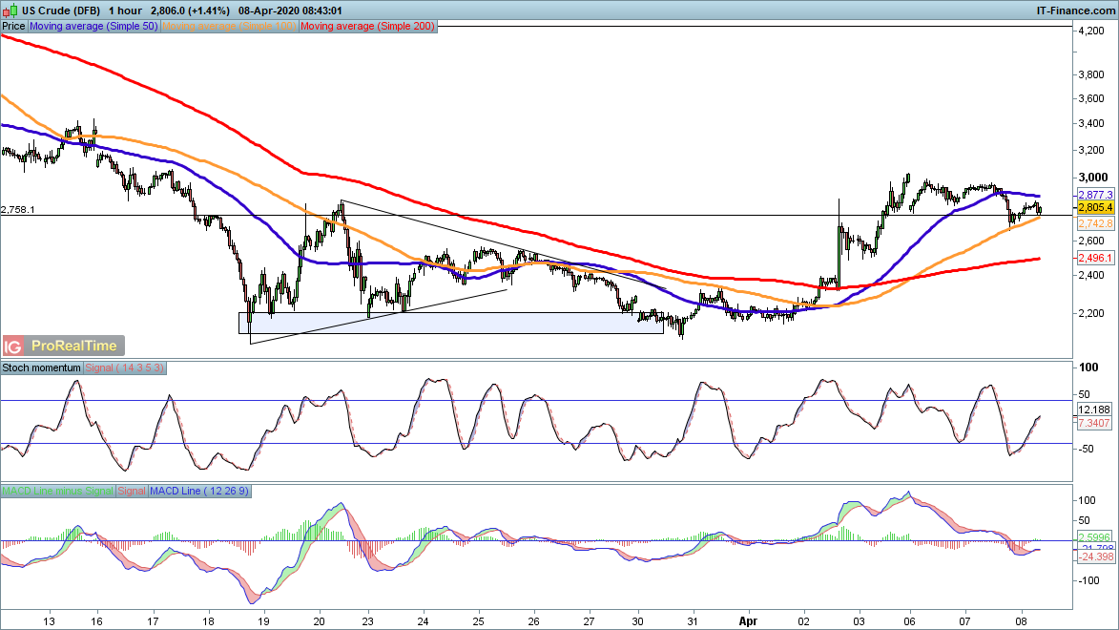Select the Signal (14 3 5 3) label
The width and height of the screenshot is (1119, 630).
[124, 367]
